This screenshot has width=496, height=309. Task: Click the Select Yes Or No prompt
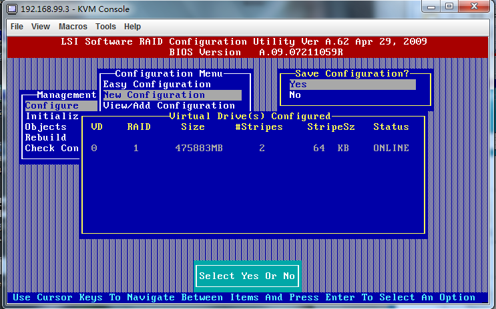click(x=247, y=276)
